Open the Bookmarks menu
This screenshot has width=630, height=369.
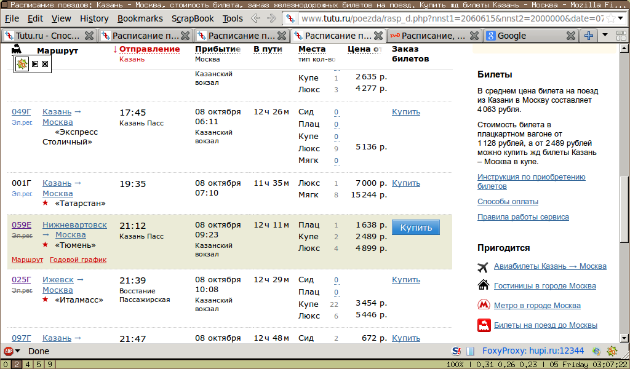pos(140,18)
